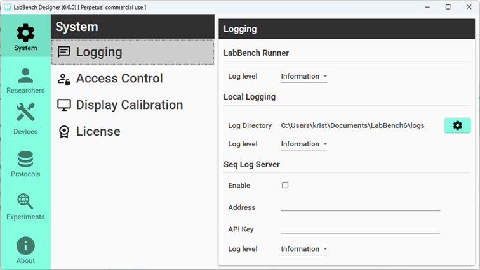Open the Display Calibration page

[x=133, y=105]
